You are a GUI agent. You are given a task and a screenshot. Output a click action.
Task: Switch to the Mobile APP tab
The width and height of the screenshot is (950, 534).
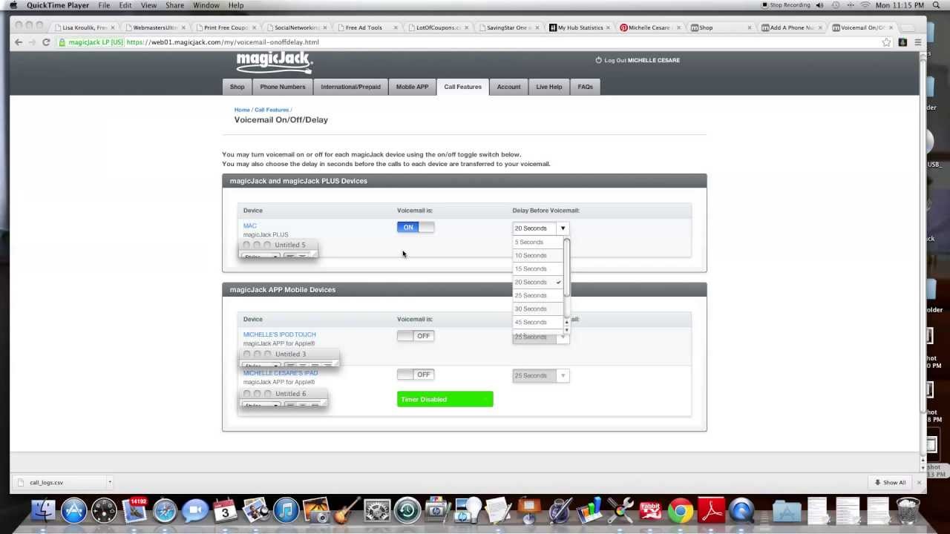pyautogui.click(x=412, y=87)
